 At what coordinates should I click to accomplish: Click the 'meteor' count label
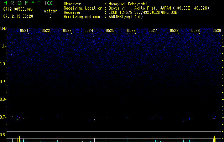pos(51,11)
